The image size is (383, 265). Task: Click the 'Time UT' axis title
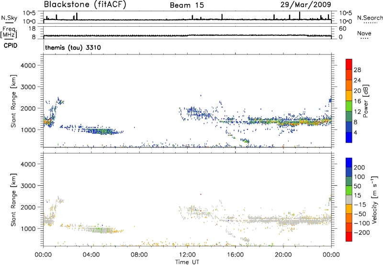point(187,262)
